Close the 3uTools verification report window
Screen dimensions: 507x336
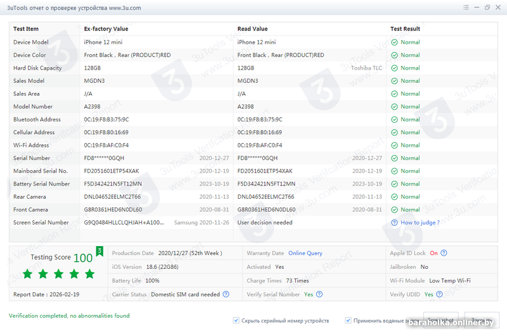click(x=497, y=8)
